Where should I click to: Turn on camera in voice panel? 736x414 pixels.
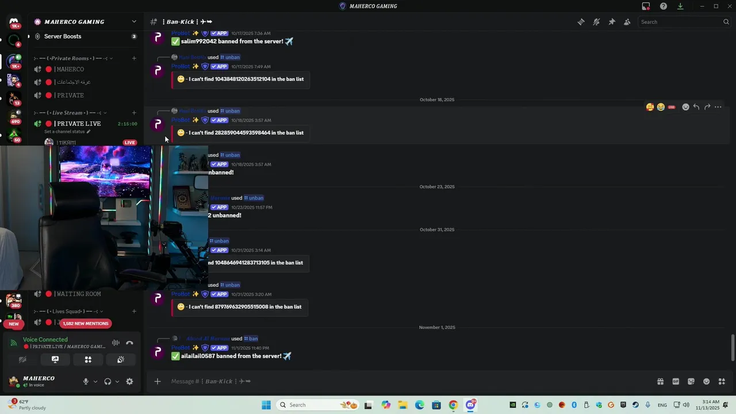coord(22,359)
